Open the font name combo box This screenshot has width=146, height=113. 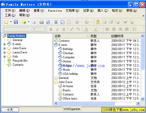tap(19, 29)
